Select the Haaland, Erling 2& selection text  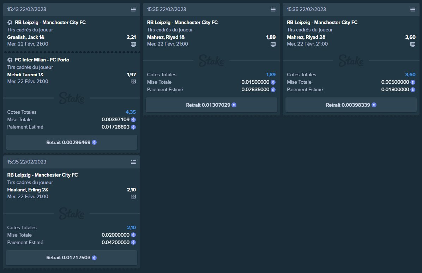tap(28, 190)
